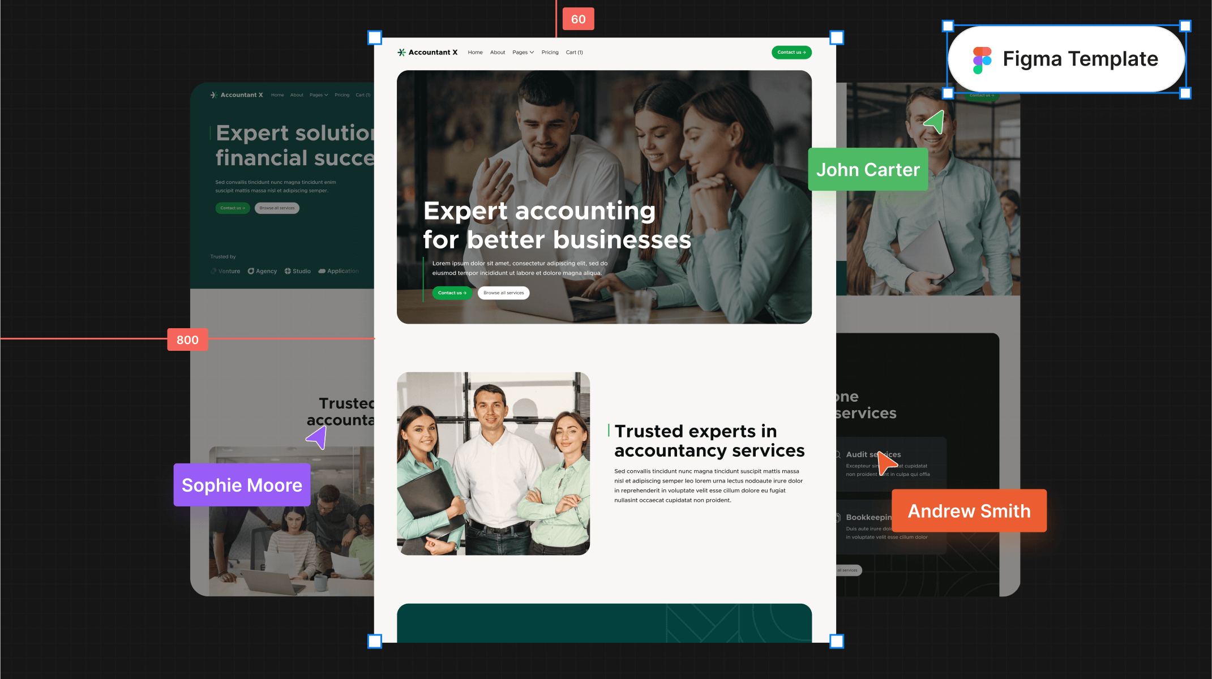Select the About menu item in navigation

(x=497, y=51)
